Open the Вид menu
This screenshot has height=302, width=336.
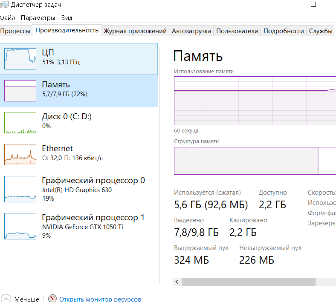point(67,18)
